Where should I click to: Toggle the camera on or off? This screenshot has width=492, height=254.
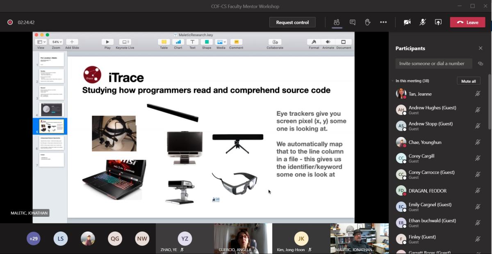point(407,22)
